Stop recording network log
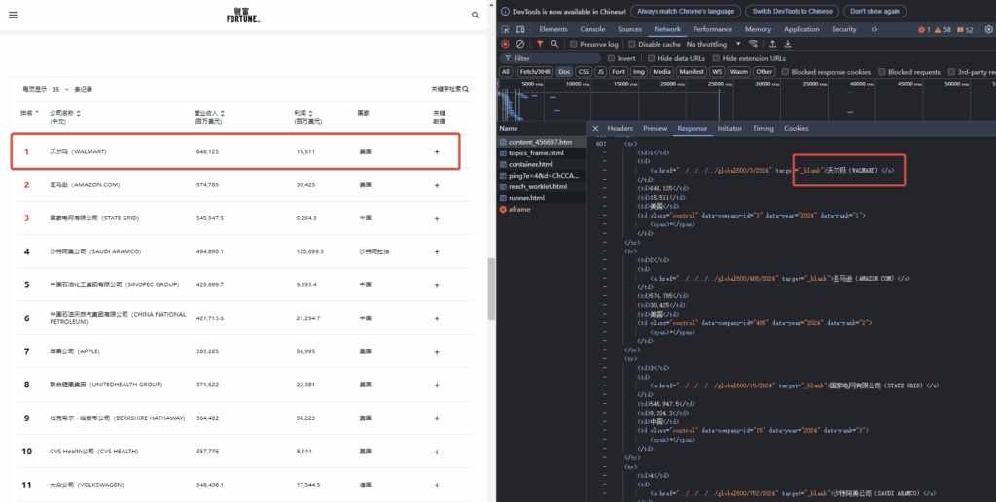This screenshot has height=502, width=996. 505,44
